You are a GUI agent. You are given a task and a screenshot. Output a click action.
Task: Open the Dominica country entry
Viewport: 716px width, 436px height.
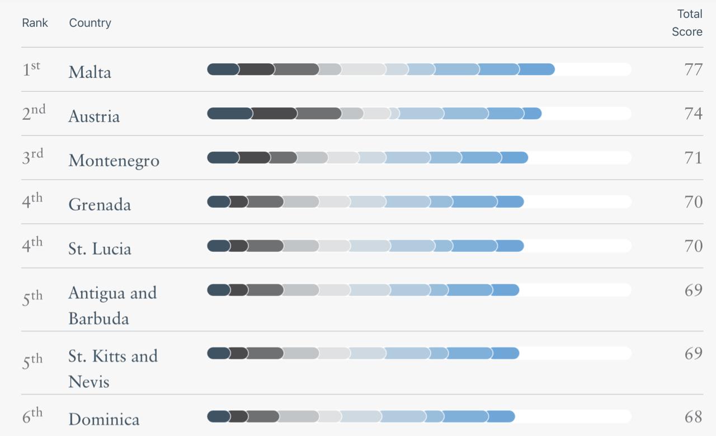coord(103,419)
